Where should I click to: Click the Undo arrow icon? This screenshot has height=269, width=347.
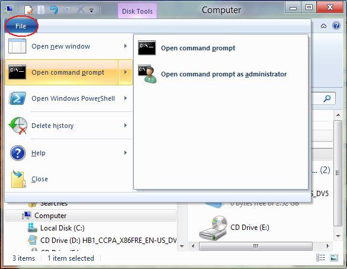tap(54, 9)
